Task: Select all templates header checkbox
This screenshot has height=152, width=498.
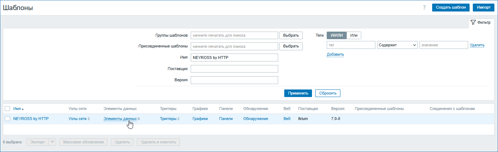Action: click(x=7, y=109)
